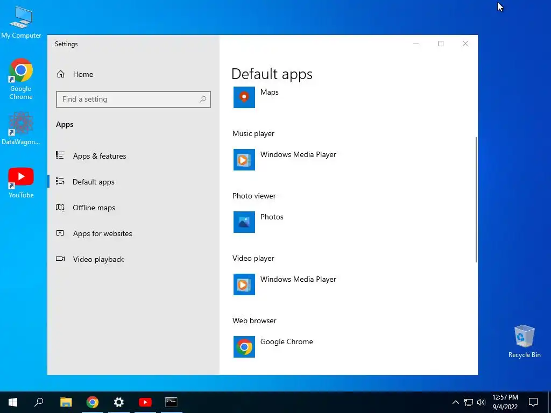Click the network icon in system tray

coord(469,402)
